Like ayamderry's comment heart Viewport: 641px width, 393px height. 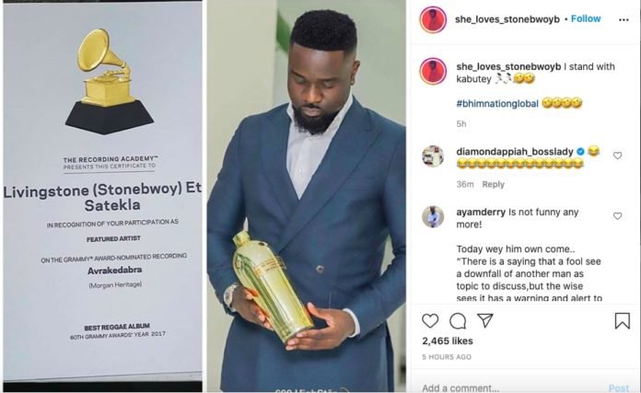(617, 215)
